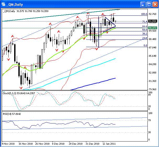The image size is (159, 147).
Task: Click the current price tag 91.550
Action: click(152, 21)
